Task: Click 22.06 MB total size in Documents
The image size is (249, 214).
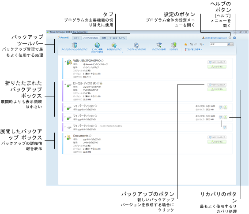Action: pos(87,152)
